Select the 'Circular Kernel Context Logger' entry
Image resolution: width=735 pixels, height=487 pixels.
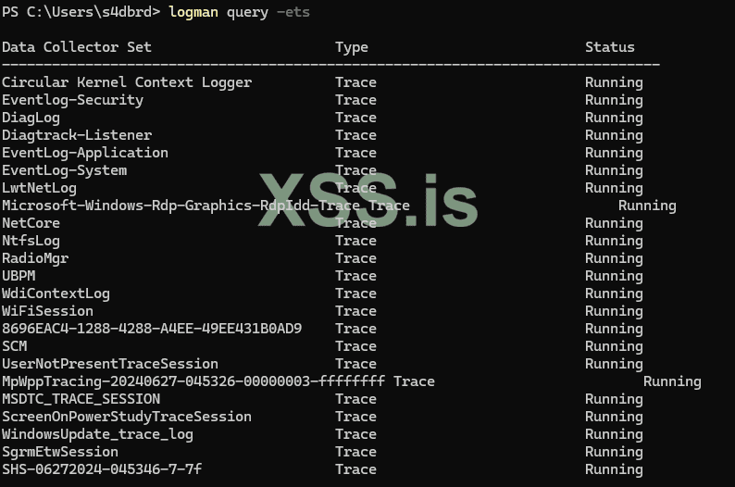coord(127,82)
